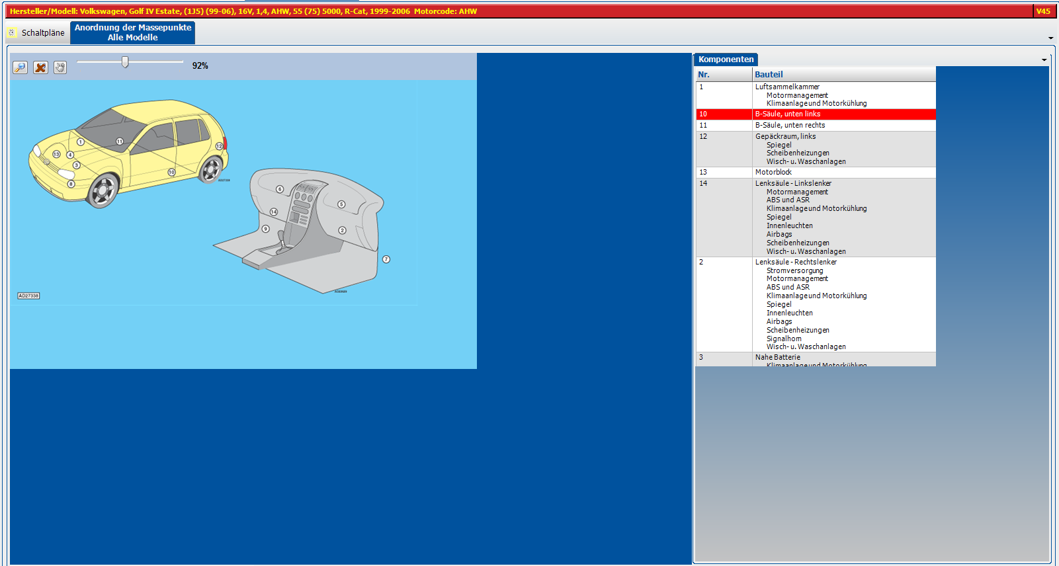Click Stromversorgung entry

click(795, 271)
